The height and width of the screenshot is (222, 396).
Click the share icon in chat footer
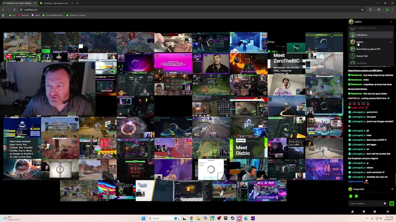coord(375,212)
